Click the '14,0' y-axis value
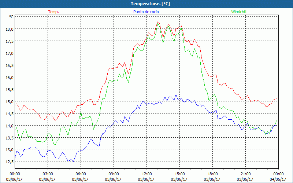Image resolution: width=293 pixels, height=183 pixels. coord(10,126)
